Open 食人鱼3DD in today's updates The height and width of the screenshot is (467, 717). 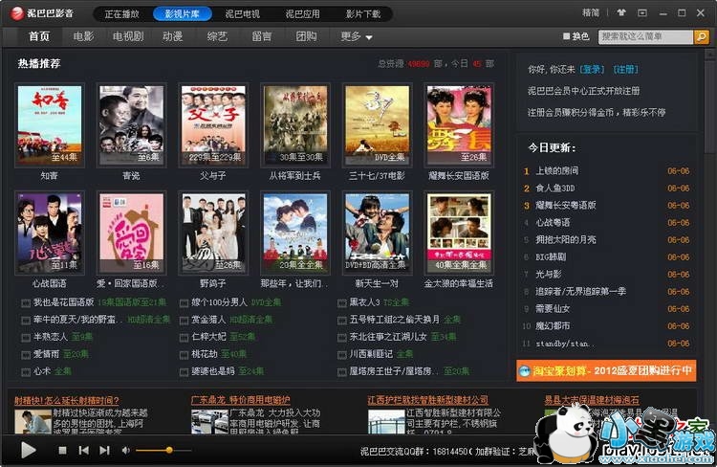click(x=555, y=189)
